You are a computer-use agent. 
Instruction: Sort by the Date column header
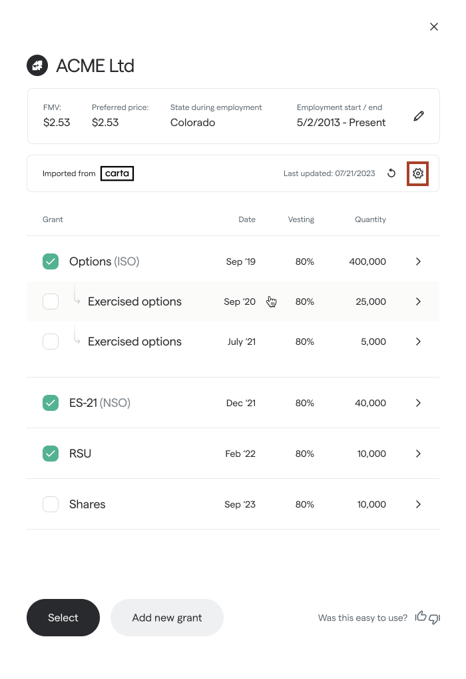pyautogui.click(x=247, y=219)
